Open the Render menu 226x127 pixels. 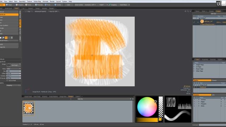(52, 1)
